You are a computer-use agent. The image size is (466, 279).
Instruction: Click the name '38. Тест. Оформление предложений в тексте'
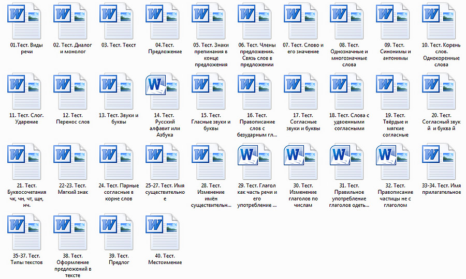[x=73, y=266]
